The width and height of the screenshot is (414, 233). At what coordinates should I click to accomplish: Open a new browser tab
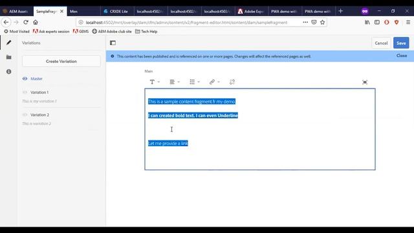point(341,11)
